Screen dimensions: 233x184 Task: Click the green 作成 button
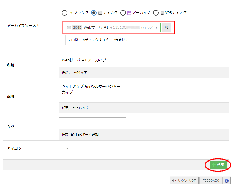tap(218, 165)
